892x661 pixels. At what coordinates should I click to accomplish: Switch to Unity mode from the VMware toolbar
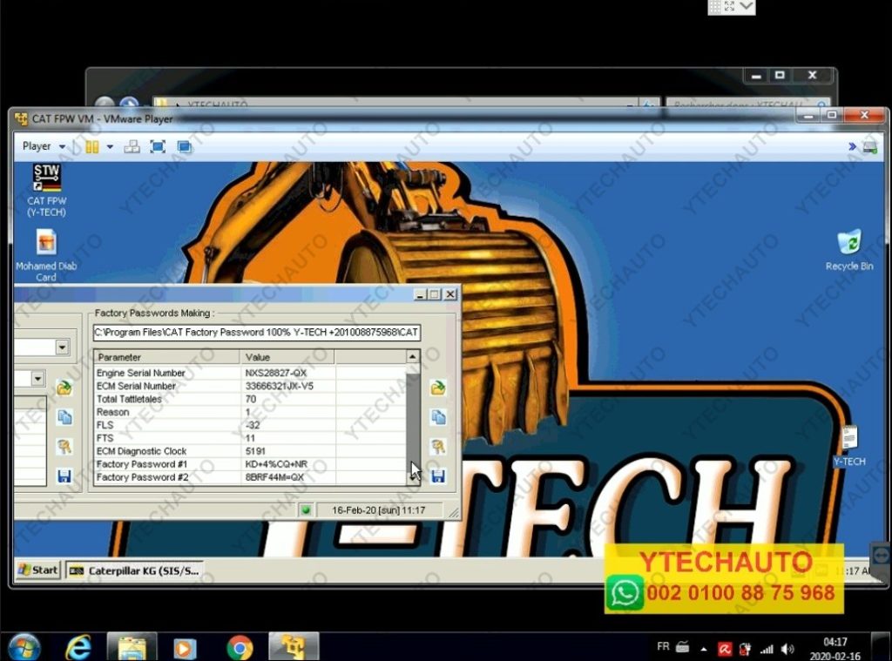pos(184,147)
